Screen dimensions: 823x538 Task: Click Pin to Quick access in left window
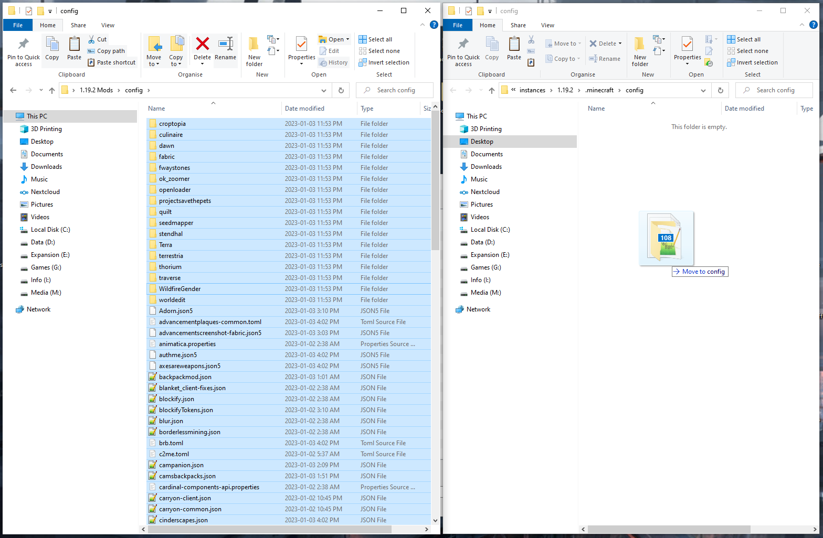point(23,52)
